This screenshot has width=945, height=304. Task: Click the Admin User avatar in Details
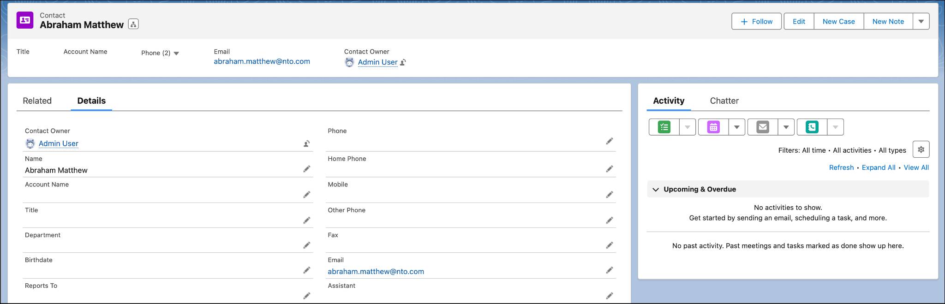30,143
